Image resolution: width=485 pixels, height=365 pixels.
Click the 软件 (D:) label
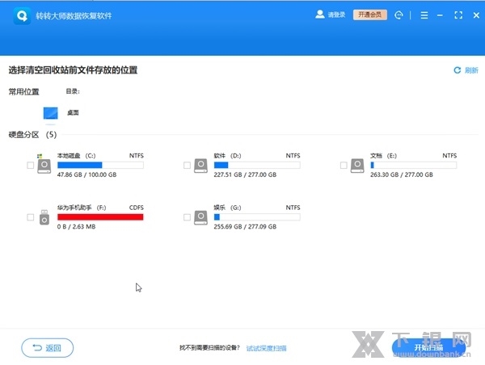pos(227,156)
